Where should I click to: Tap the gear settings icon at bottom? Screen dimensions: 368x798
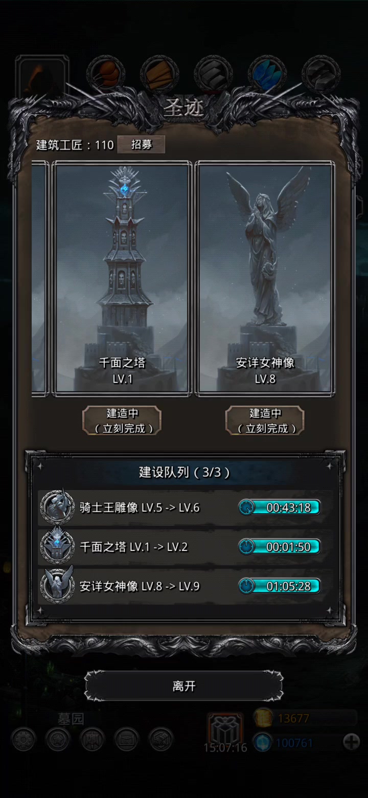click(x=24, y=739)
